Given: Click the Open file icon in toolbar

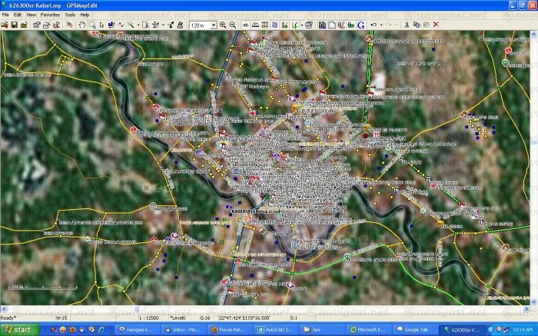Looking at the screenshot, I should (5, 25).
